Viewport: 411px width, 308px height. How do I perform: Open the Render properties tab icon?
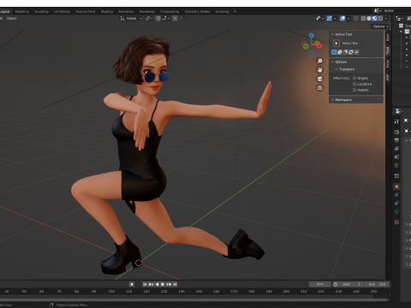click(x=396, y=132)
